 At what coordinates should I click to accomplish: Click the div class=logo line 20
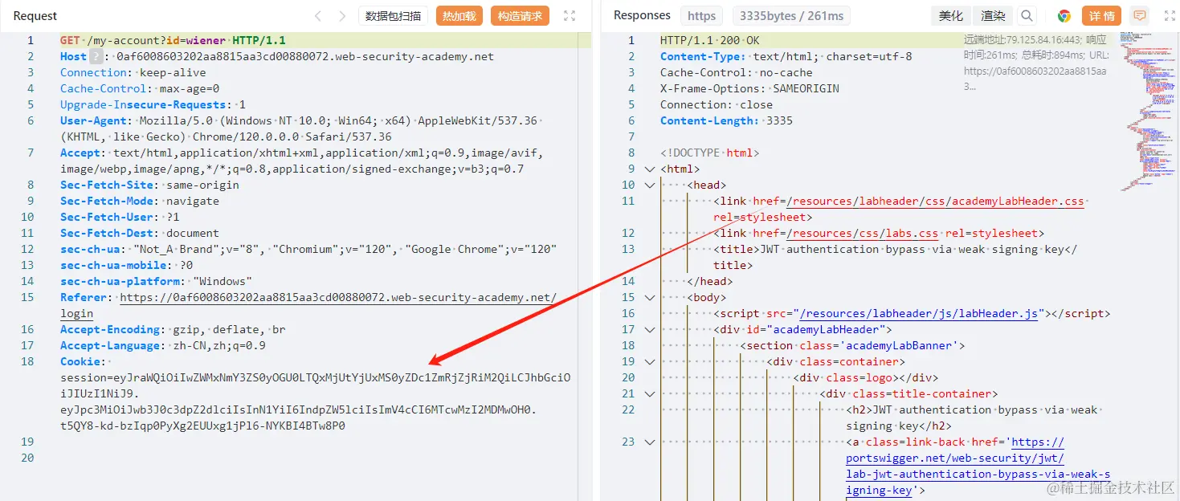865,377
